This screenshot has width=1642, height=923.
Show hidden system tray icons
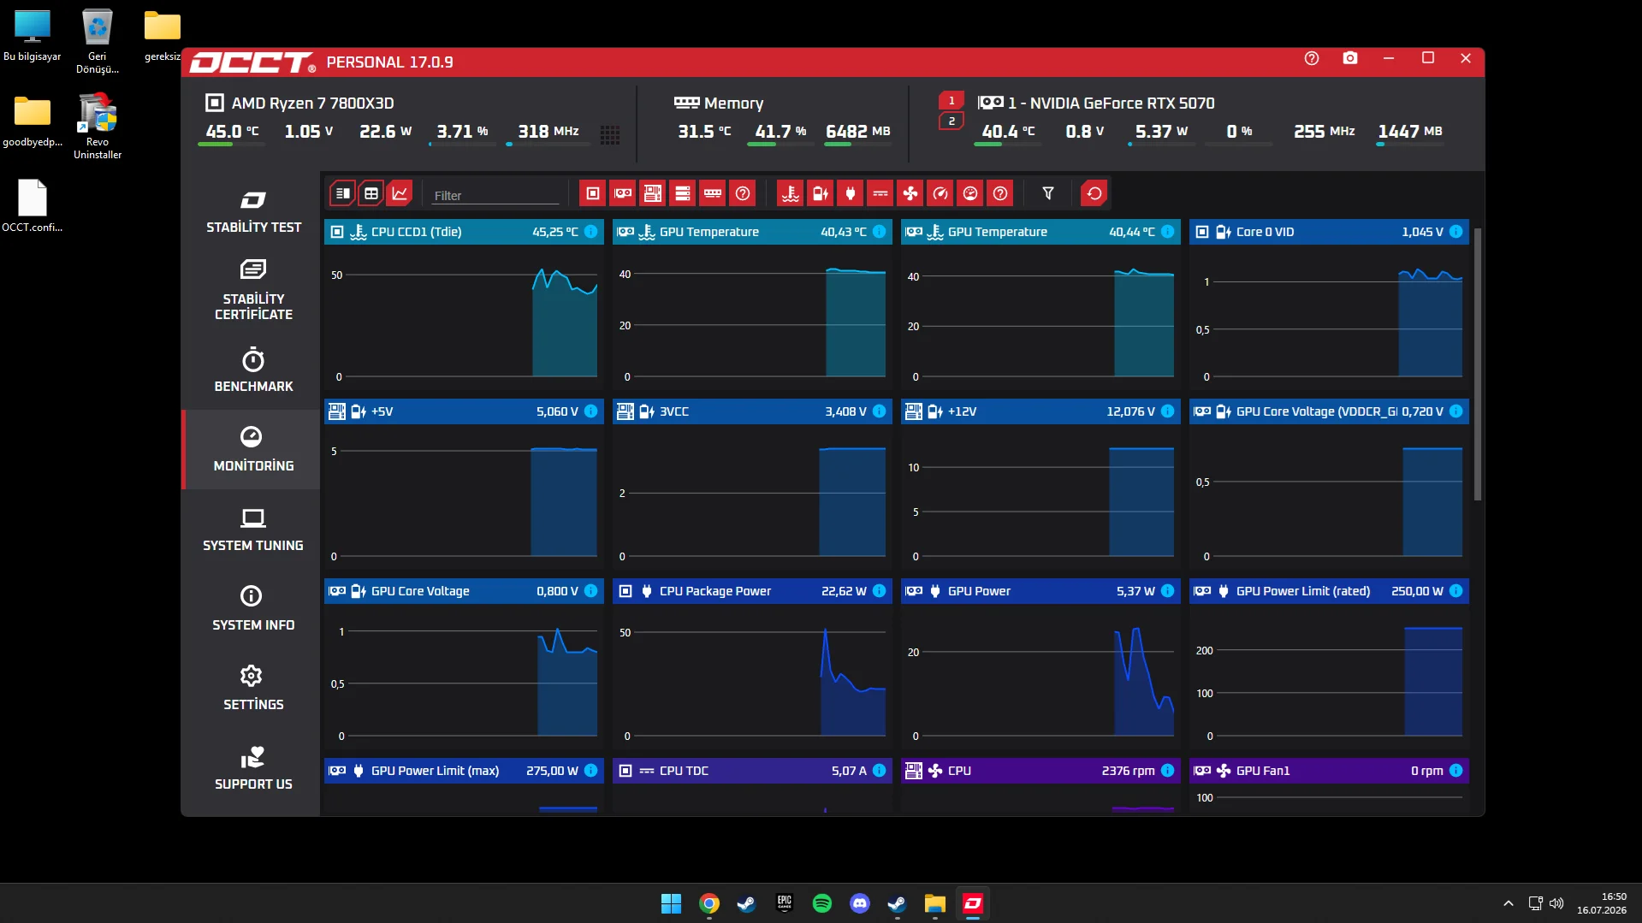point(1509,903)
